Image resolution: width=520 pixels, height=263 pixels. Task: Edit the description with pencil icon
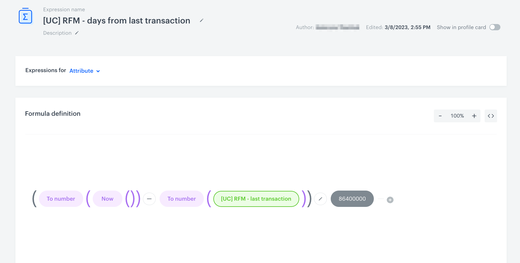(x=77, y=33)
